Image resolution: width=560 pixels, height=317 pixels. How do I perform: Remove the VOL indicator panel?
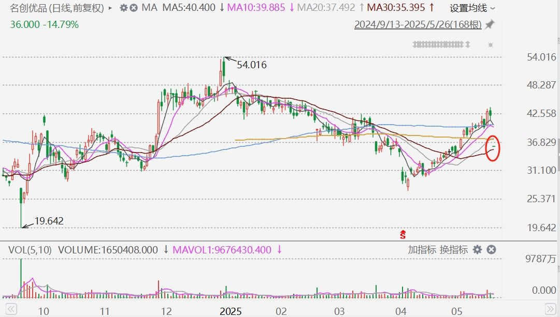click(x=492, y=250)
